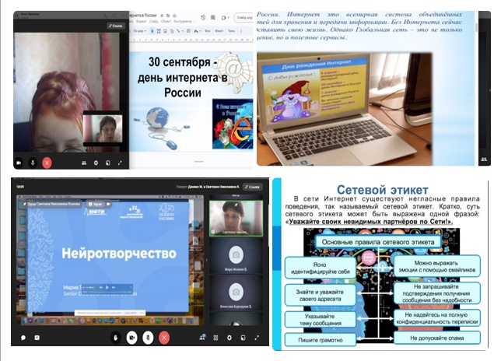
Task: Collapse participants strip with chevron
Action: pos(207,260)
